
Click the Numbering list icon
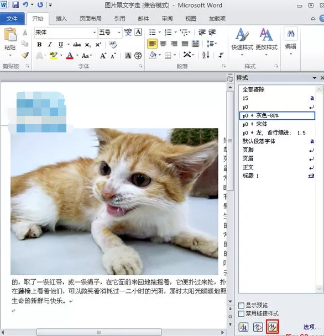click(168, 33)
